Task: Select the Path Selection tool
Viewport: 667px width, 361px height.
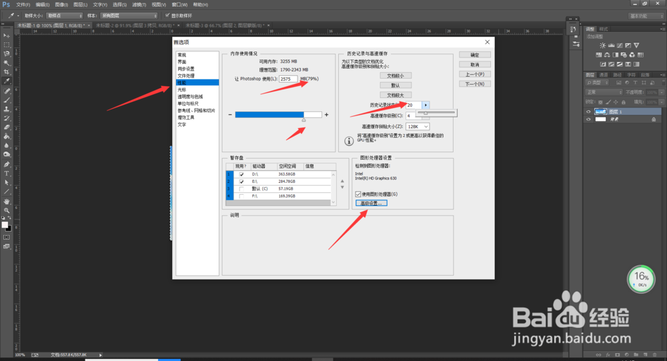Action: coord(7,182)
